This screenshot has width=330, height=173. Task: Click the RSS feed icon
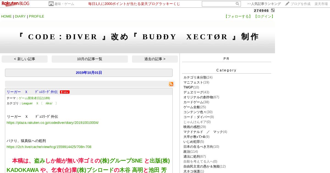171,84
